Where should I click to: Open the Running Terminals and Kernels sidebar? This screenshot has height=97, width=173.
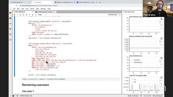pyautogui.click(x=10, y=18)
